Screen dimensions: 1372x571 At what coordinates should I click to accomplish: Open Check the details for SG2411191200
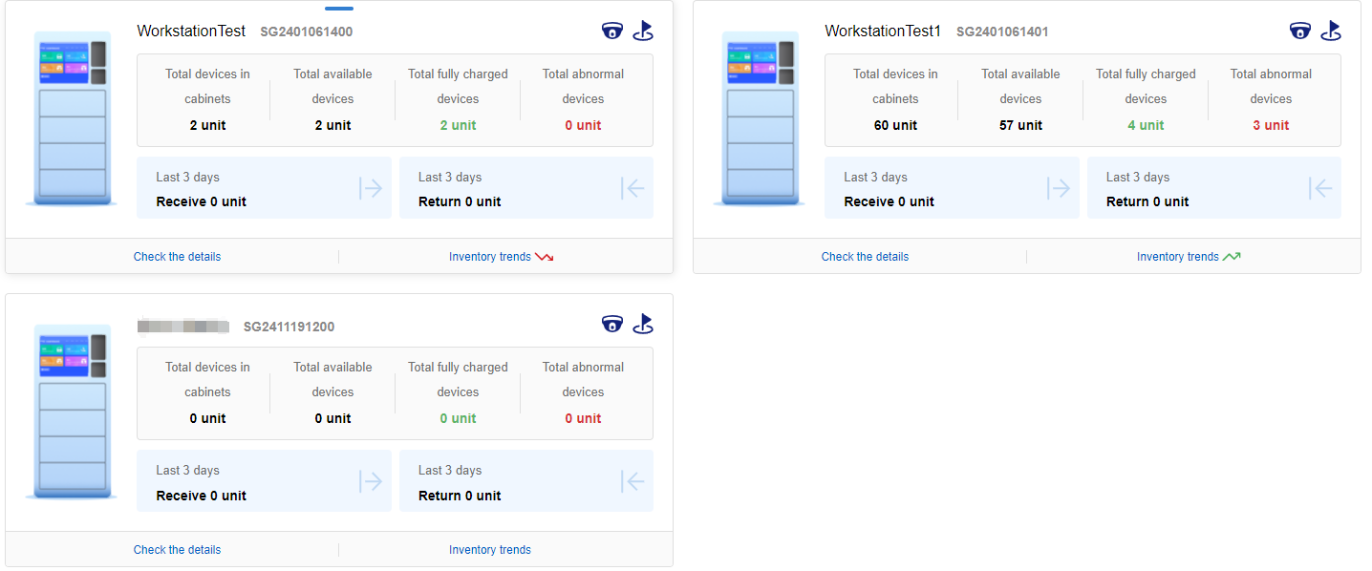(177, 550)
